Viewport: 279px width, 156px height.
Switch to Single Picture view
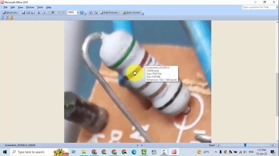11,18
